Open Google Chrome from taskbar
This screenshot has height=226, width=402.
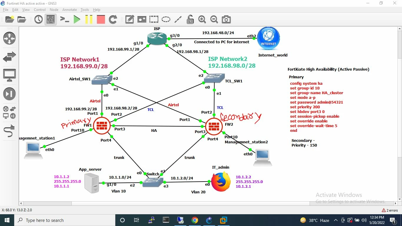(x=195, y=220)
